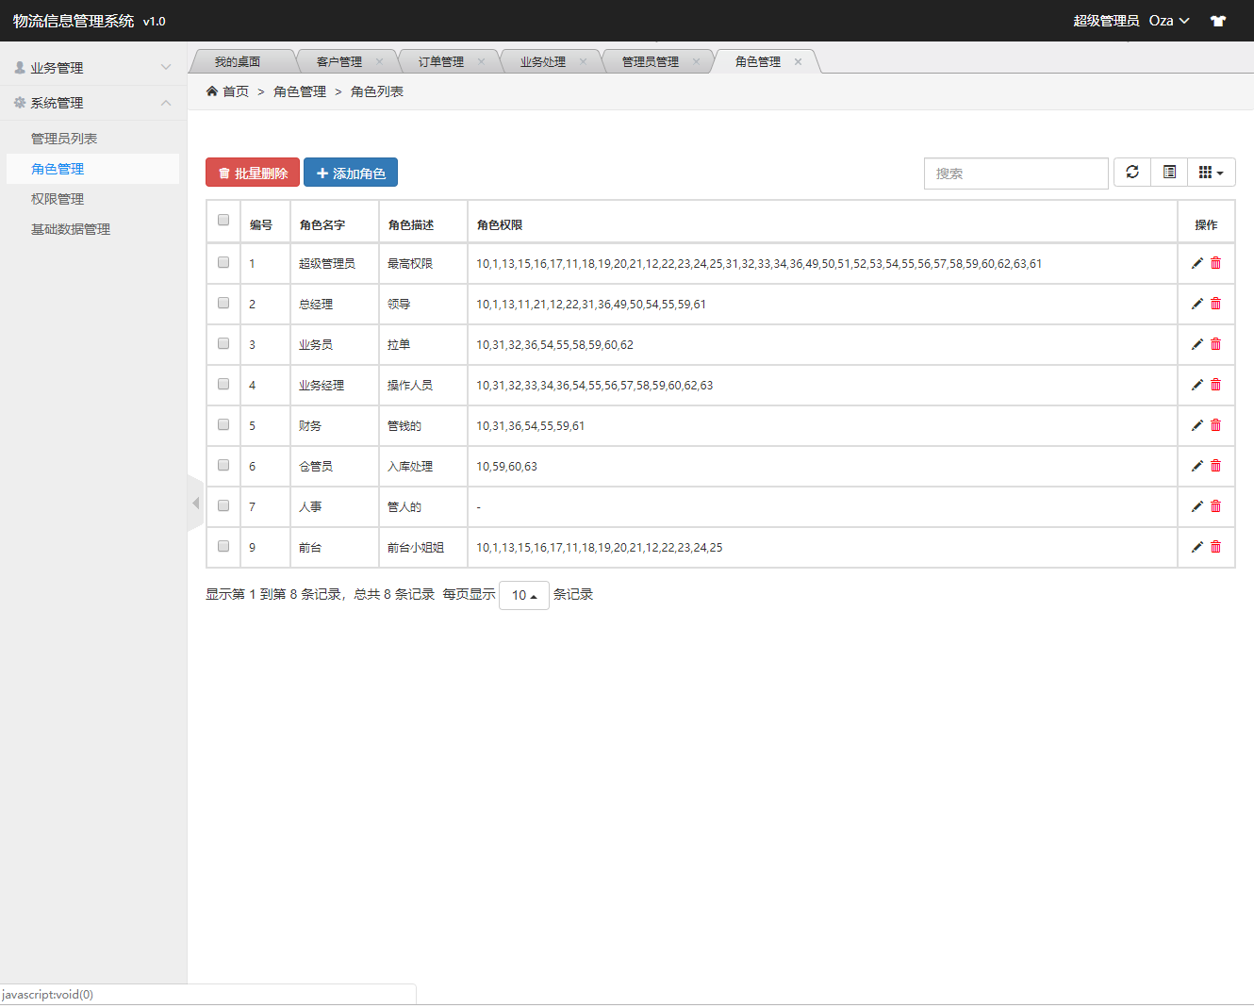Check the select-all checkbox in table header

pyautogui.click(x=223, y=220)
